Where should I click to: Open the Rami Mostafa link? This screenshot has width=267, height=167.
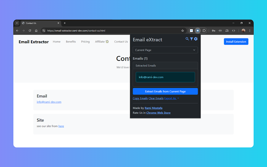click(x=154, y=108)
